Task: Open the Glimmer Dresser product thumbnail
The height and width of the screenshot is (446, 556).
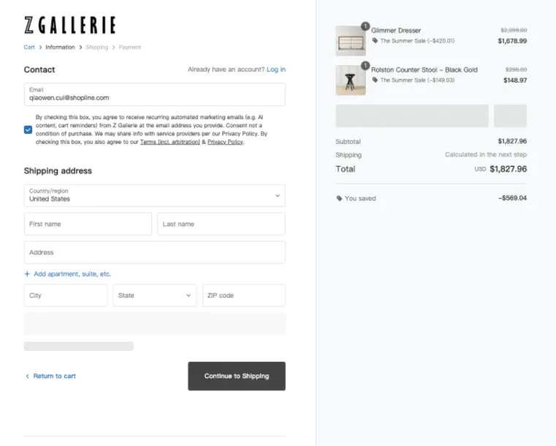Action: (x=350, y=42)
